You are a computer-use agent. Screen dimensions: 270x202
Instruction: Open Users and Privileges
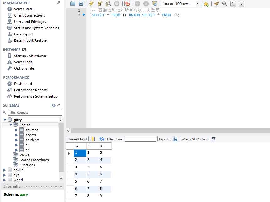(x=30, y=22)
